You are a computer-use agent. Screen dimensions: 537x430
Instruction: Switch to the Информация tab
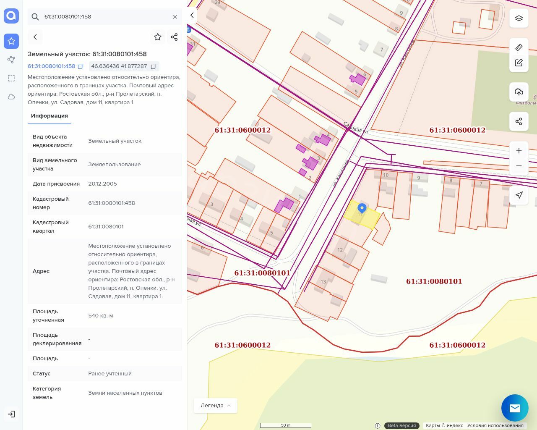[x=50, y=116]
